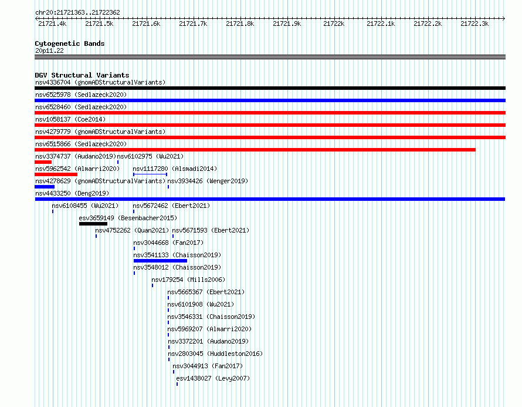Click the 21721.7k ruler tick label
The width and height of the screenshot is (522, 407).
click(193, 23)
